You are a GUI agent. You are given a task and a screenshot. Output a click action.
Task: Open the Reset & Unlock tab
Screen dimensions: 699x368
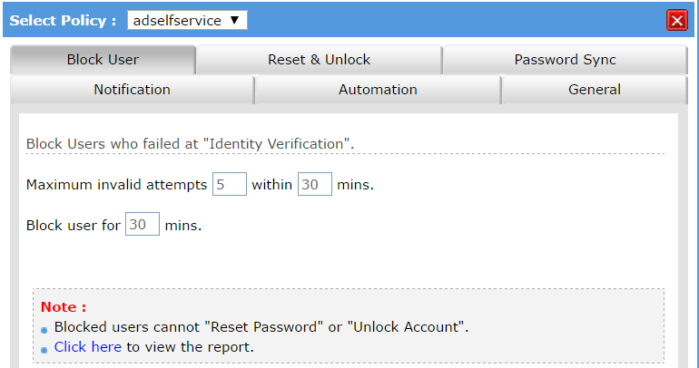319,60
